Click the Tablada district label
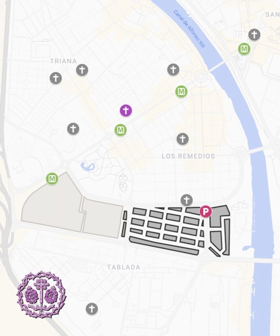280x336 pixels. click(x=124, y=267)
